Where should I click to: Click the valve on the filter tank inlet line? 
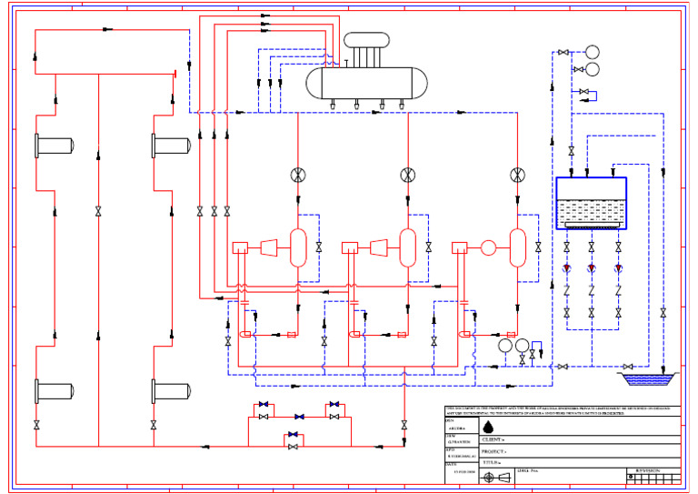tap(572, 151)
